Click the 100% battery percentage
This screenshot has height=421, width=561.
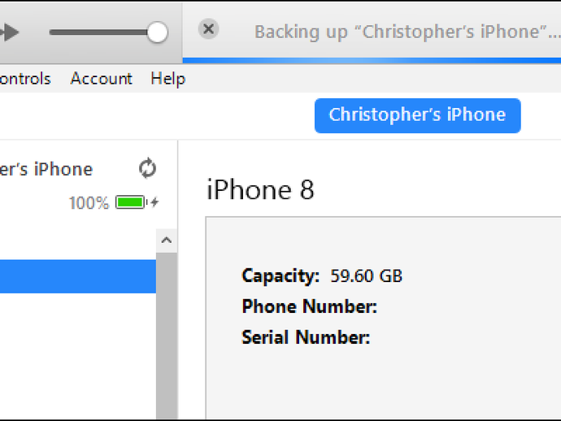[x=89, y=203]
